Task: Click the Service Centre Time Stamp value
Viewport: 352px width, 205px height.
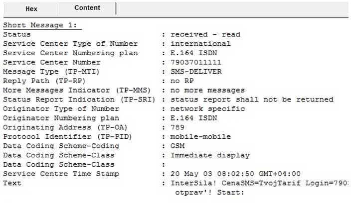Action: [x=235, y=174]
